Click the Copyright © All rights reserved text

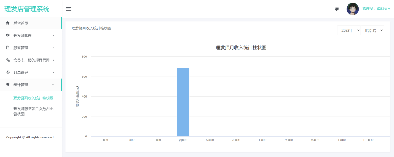tap(30, 137)
